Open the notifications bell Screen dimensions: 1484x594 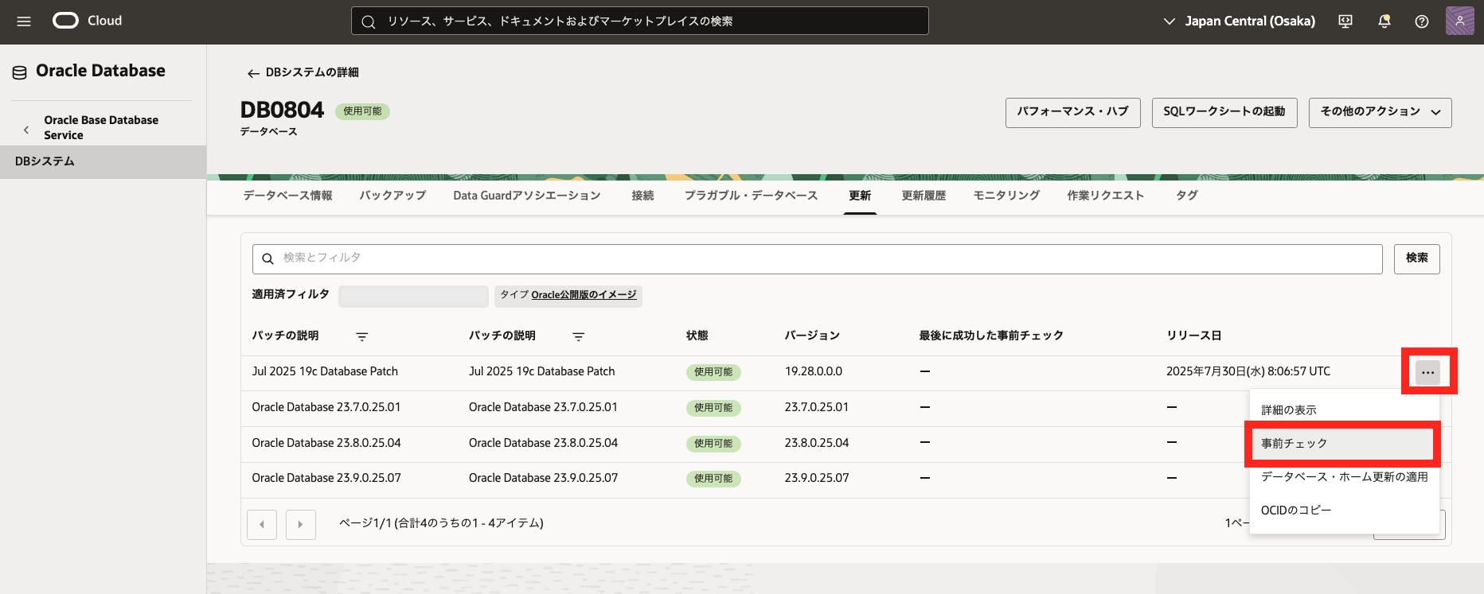pyautogui.click(x=1384, y=21)
